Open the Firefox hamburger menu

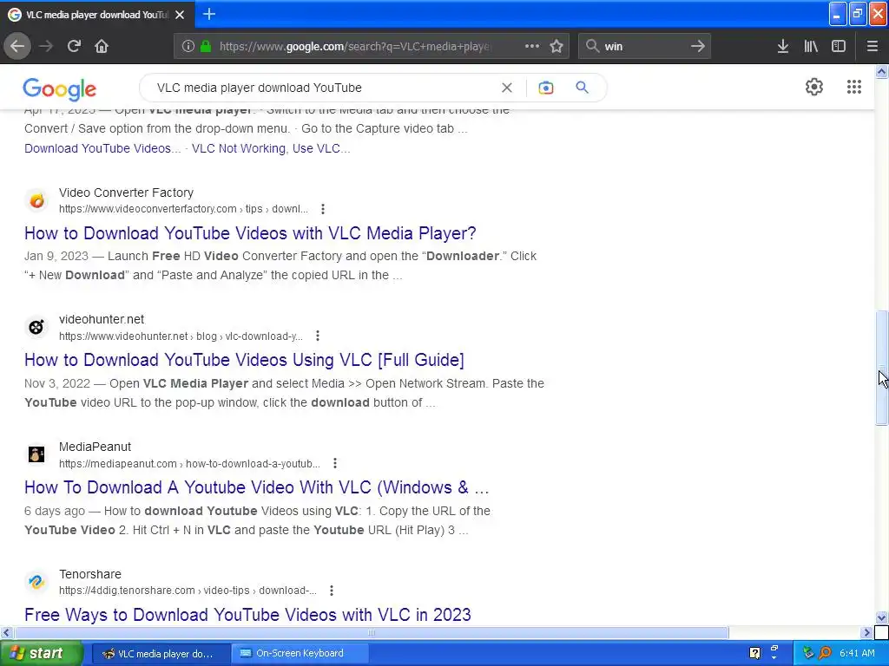(872, 47)
